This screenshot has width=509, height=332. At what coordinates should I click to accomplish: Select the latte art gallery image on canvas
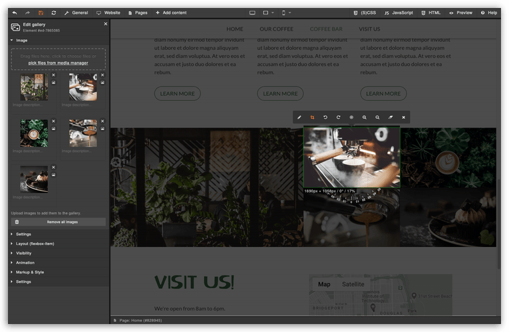point(448,158)
